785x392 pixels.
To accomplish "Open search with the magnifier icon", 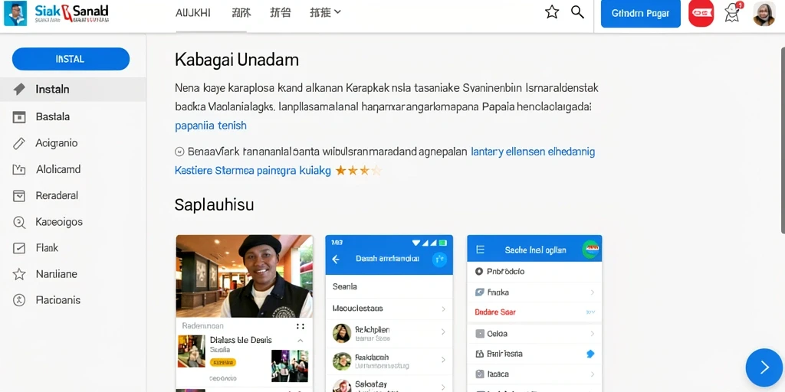I will [578, 12].
